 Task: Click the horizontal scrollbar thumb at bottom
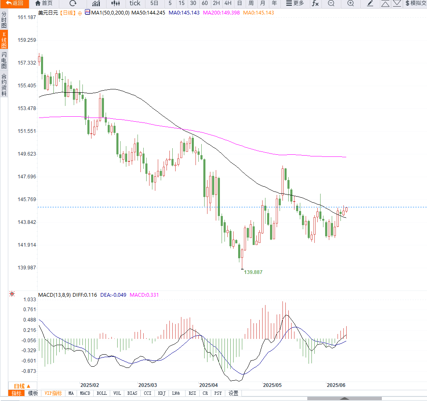[x=344, y=399]
